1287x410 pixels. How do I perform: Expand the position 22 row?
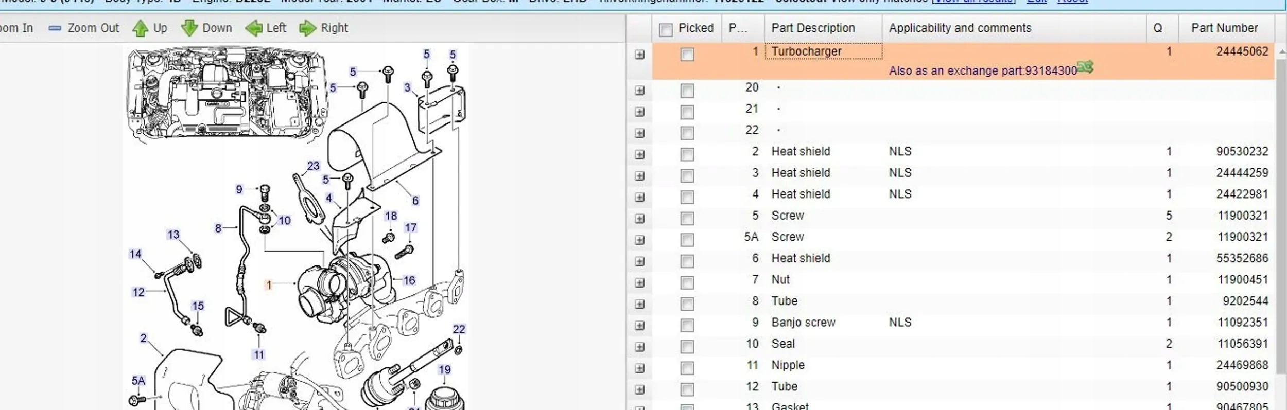tap(639, 133)
